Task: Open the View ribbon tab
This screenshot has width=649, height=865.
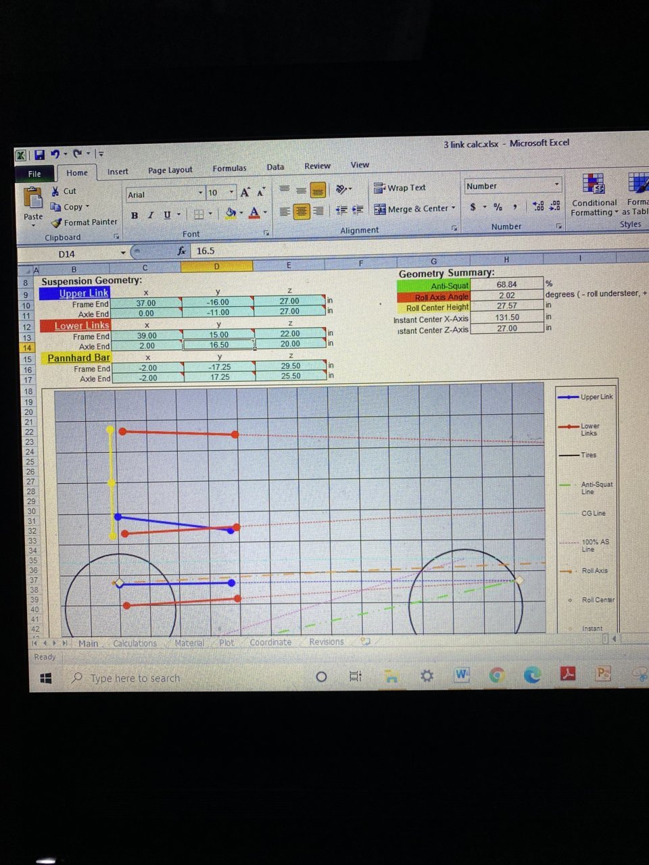Action: pyautogui.click(x=360, y=165)
